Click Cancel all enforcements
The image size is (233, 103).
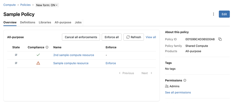81,37
